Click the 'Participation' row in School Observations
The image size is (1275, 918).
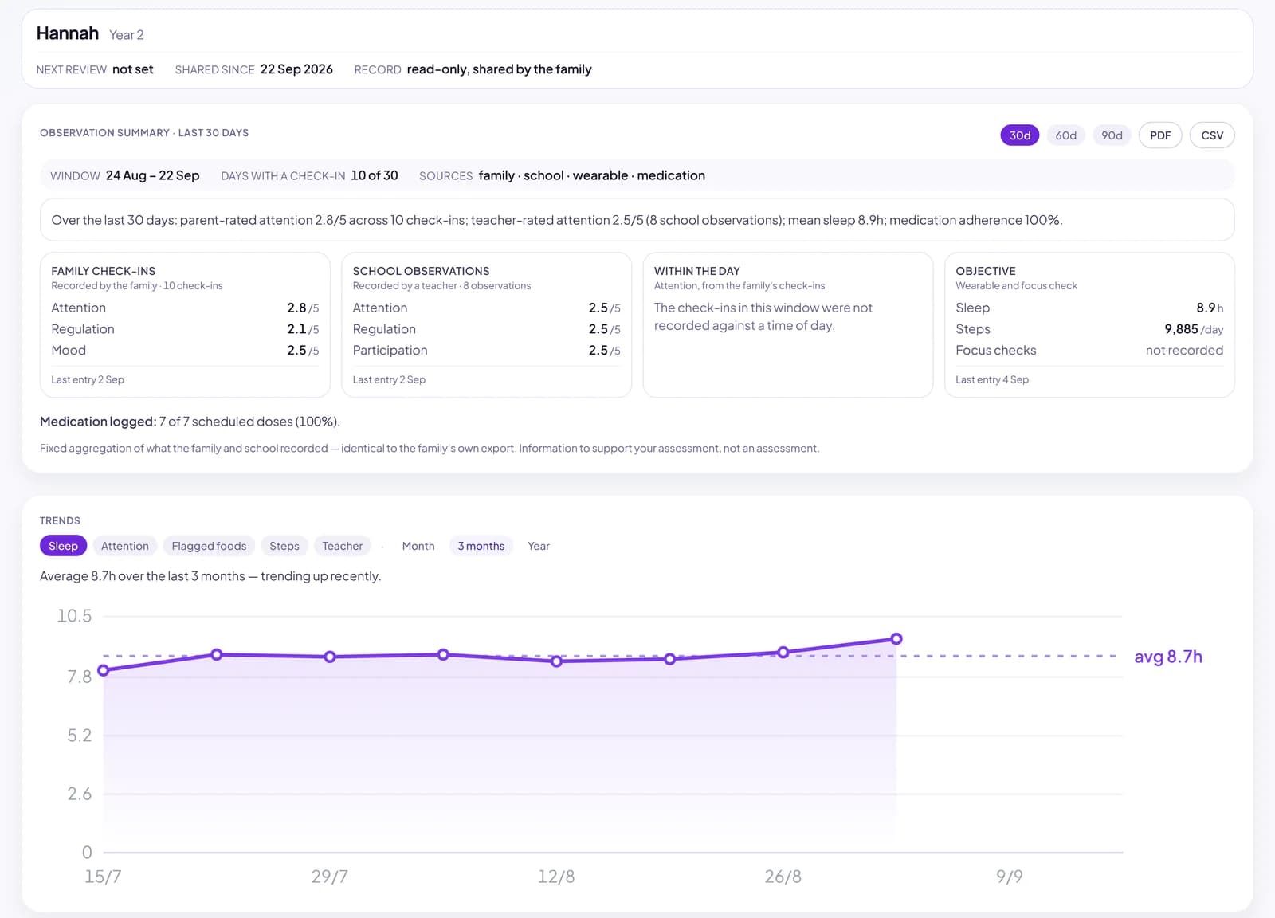[x=487, y=351]
